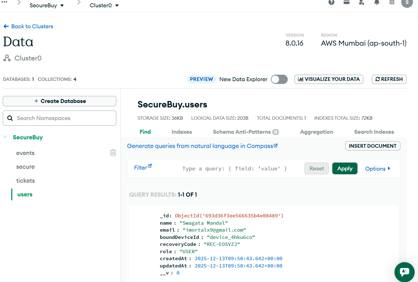
Task: Select the tickets collection
Action: pos(25,181)
